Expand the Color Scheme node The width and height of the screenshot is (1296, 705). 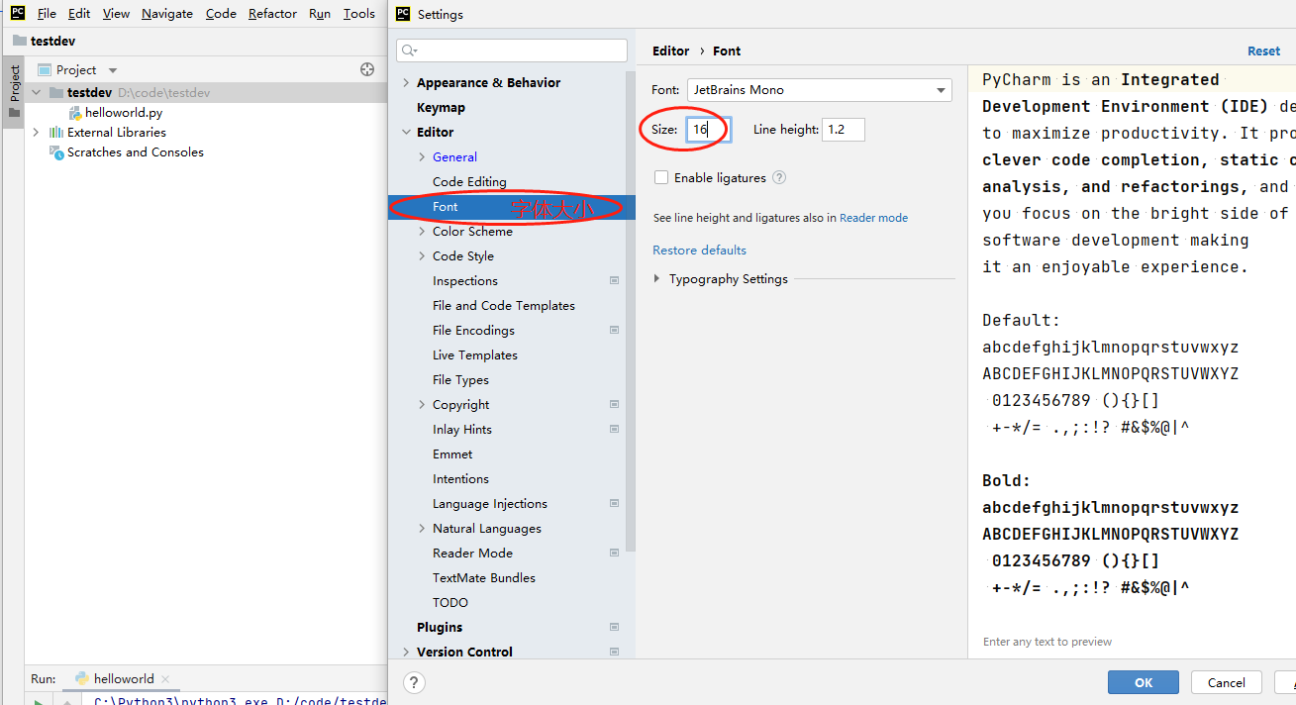point(422,232)
